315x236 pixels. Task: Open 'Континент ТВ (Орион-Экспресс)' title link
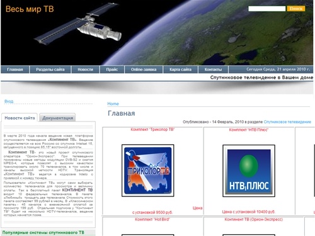[254, 220]
